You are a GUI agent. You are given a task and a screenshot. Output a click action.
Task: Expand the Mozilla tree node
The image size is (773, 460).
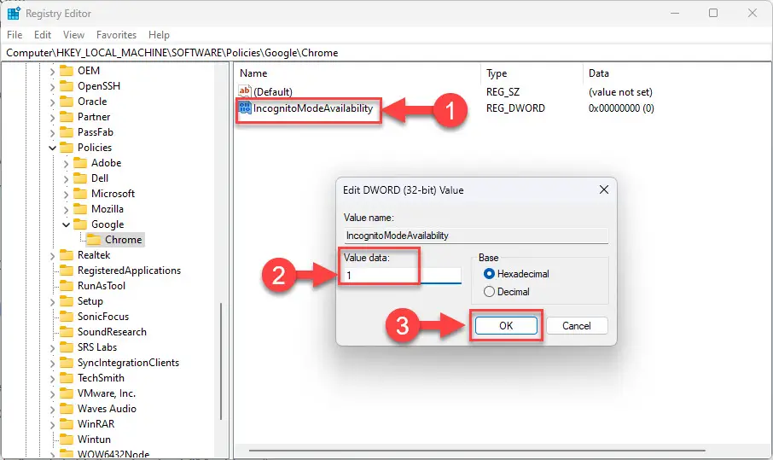pyautogui.click(x=66, y=209)
